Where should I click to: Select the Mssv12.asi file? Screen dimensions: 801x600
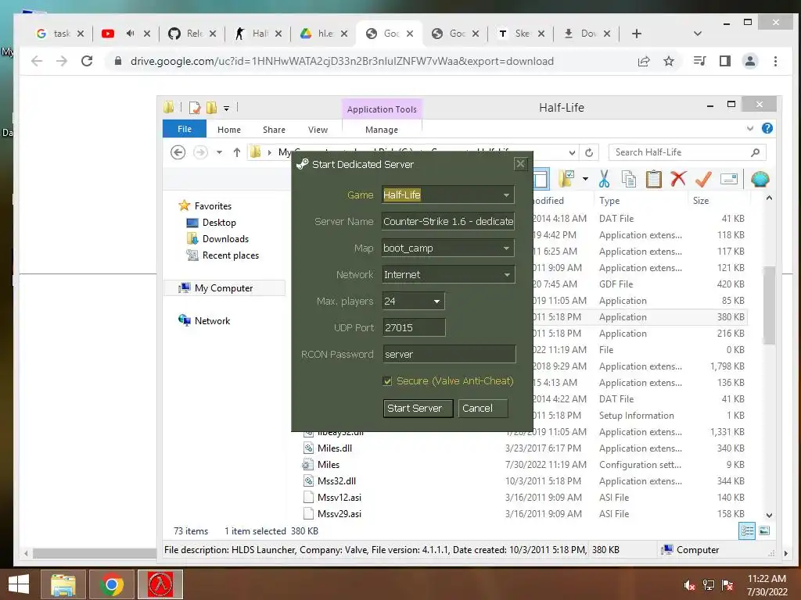339,498
